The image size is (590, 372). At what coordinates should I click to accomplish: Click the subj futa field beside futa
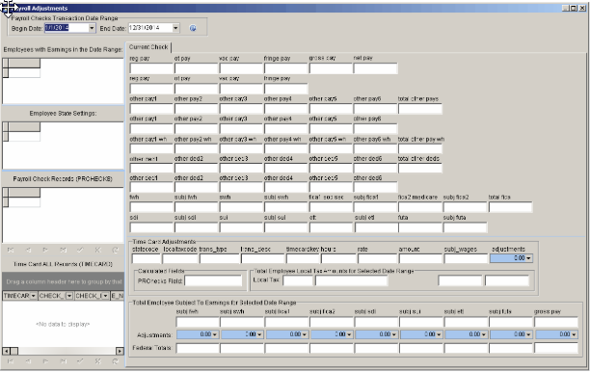(x=465, y=227)
